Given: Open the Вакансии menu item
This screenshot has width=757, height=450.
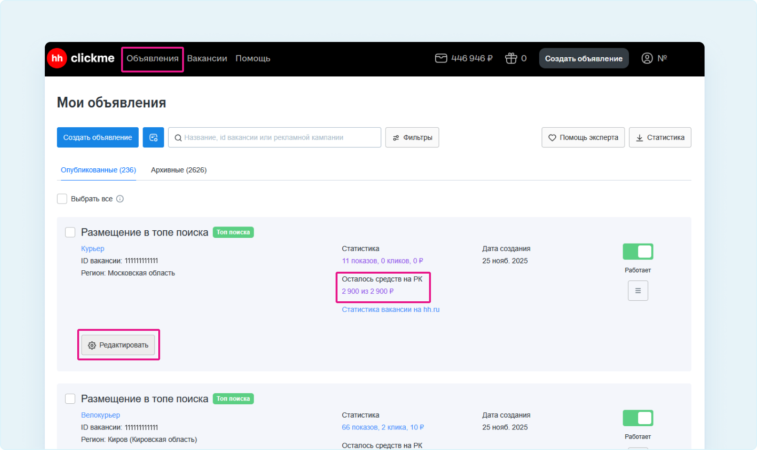Looking at the screenshot, I should pyautogui.click(x=207, y=58).
